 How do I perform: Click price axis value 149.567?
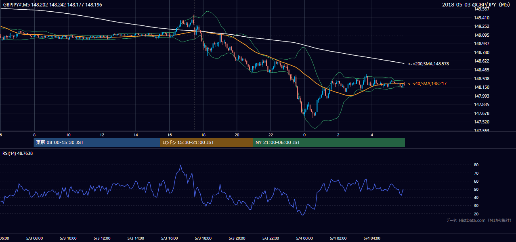pos(482,9)
